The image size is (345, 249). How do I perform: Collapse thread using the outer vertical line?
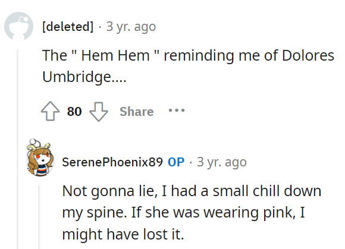click(x=18, y=149)
